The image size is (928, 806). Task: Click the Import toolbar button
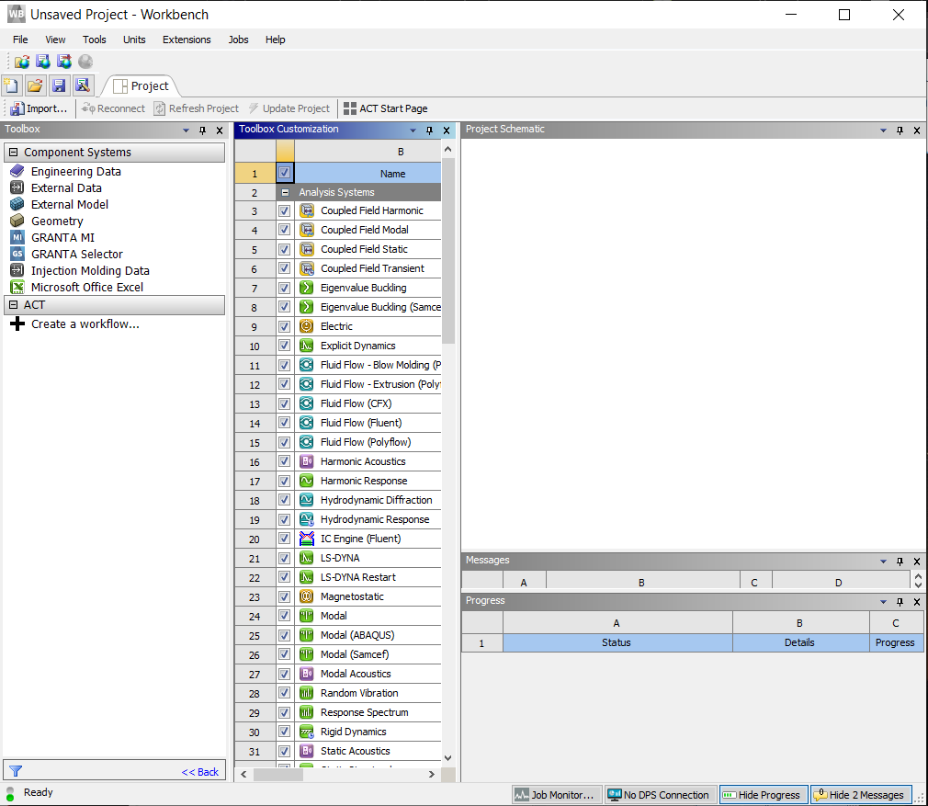39,108
